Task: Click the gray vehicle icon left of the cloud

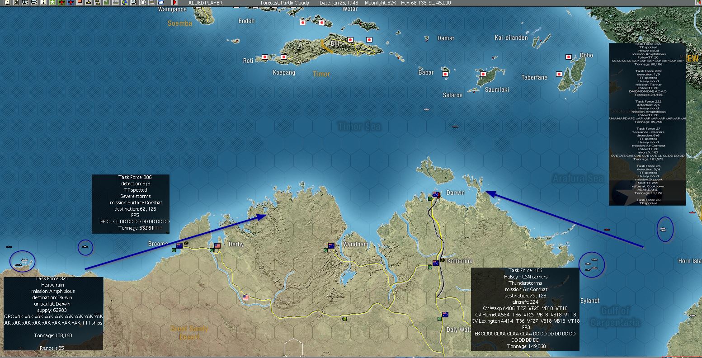Action: tap(151, 3)
